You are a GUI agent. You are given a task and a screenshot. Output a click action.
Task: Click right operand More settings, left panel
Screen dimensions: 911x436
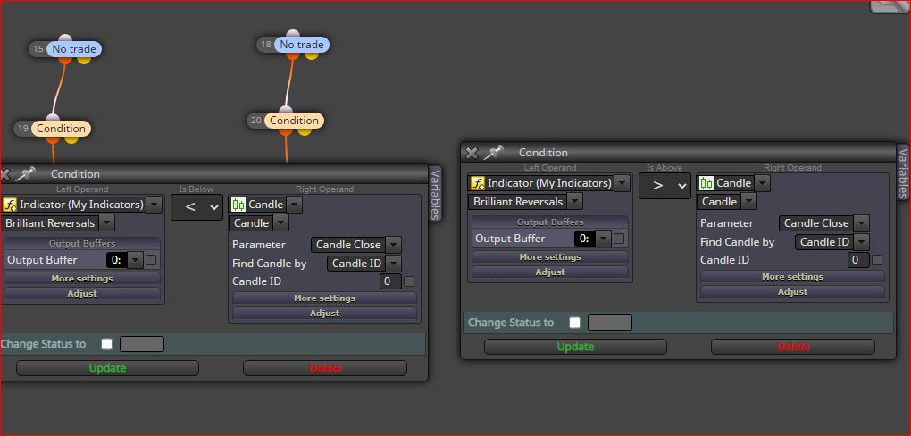click(x=324, y=298)
